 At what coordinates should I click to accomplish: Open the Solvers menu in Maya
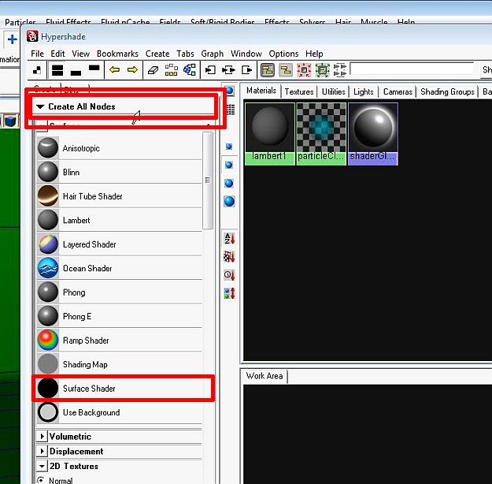pyautogui.click(x=312, y=22)
